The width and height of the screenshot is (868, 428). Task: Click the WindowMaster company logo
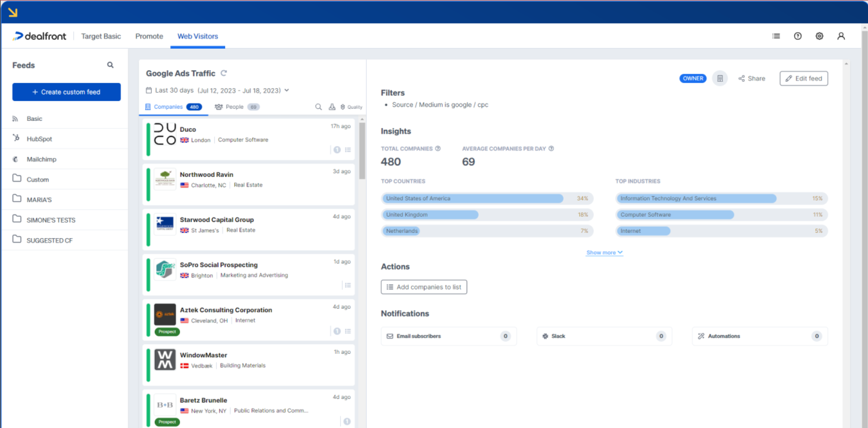(x=165, y=360)
